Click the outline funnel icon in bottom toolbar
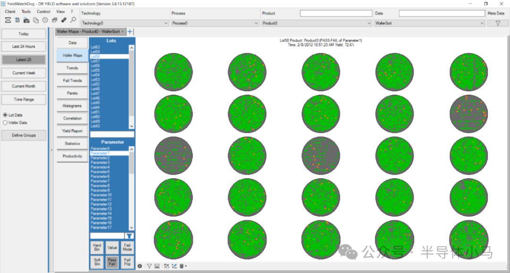The height and width of the screenshot is (273, 510). [149, 266]
